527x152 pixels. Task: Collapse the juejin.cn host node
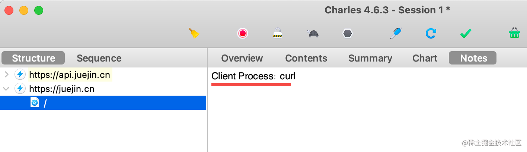tap(6, 89)
